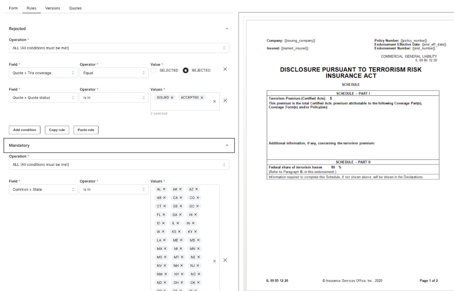This screenshot has height=291, width=454.
Task: Remove the MI state chip
Action: 181,249
